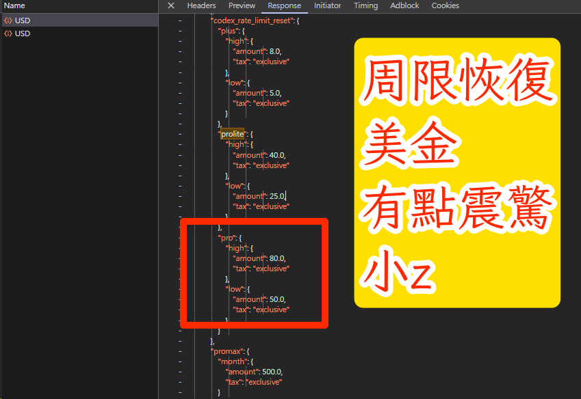The height and width of the screenshot is (399, 581).
Task: Click the JSON icon of the highlighted USD request
Action: (8, 20)
